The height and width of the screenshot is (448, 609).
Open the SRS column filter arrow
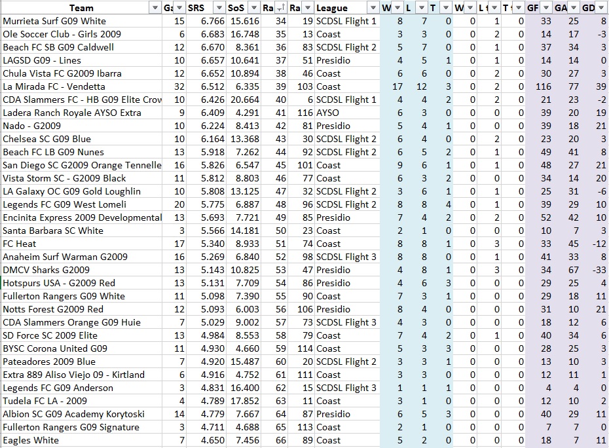click(x=217, y=8)
